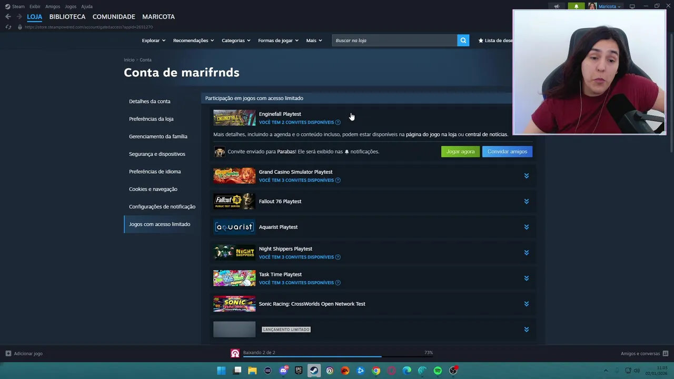
Task: Switch to the BIBLIOTECA tab
Action: (67, 17)
